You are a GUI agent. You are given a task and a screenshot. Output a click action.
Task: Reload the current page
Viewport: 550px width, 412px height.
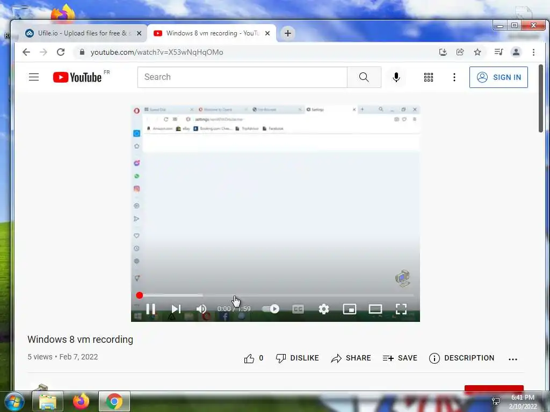[x=61, y=52]
